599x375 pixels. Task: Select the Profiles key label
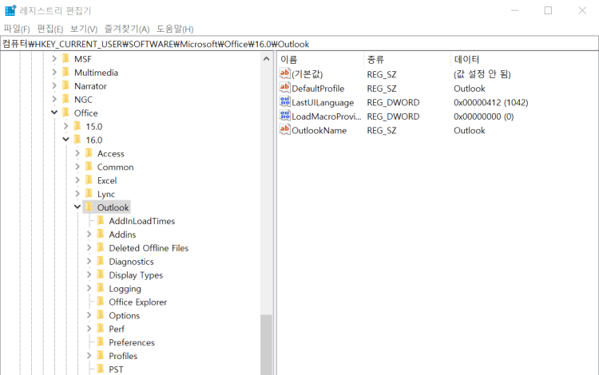tap(123, 356)
